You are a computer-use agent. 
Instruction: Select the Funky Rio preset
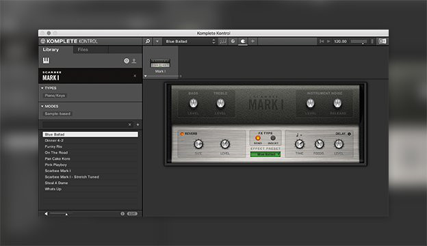(x=90, y=146)
